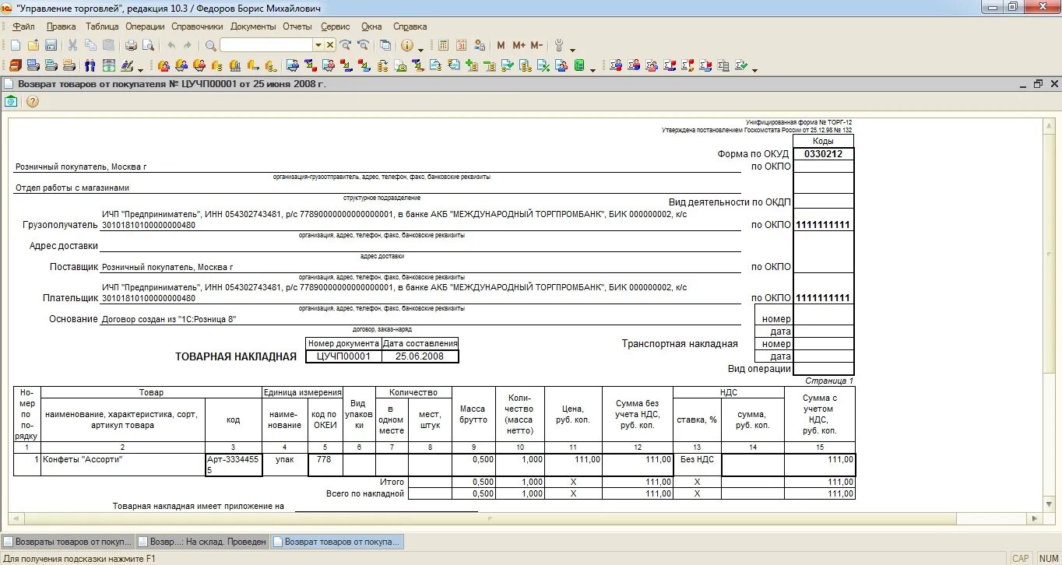1062x565 pixels.
Task: Select cell 'Конфеты "Ассорти"'
Action: point(123,465)
